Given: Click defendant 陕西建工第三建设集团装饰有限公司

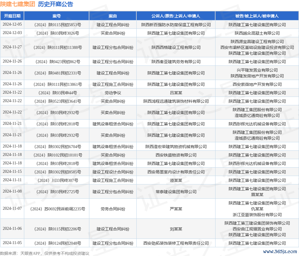Looking at the screenshot, I should tap(257, 223).
